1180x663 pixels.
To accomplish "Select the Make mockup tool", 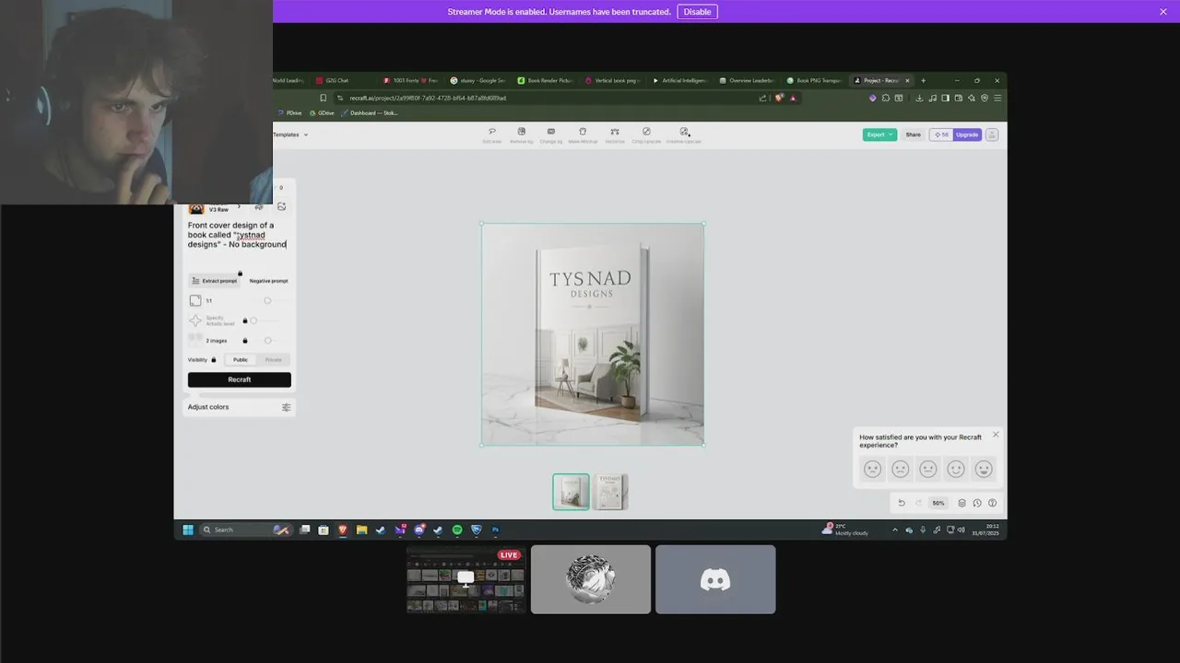I will (x=583, y=134).
